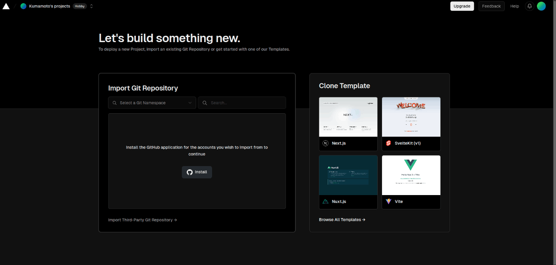Open Import Third-Party Git Repository link
556x265 pixels.
point(143,220)
